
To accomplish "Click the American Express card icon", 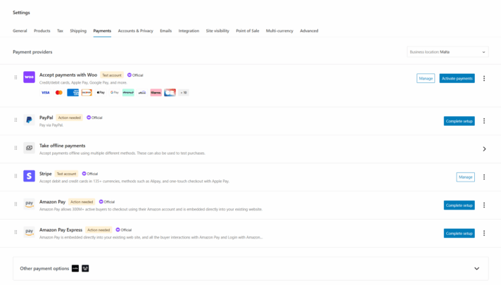I will click(x=73, y=93).
